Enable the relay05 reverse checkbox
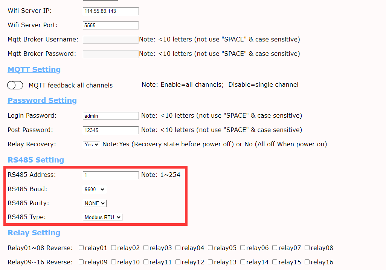This screenshot has width=386, height=270. (210, 248)
